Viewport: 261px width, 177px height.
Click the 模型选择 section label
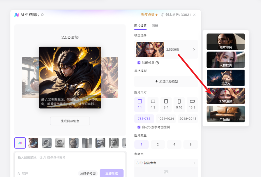[x=140, y=35]
